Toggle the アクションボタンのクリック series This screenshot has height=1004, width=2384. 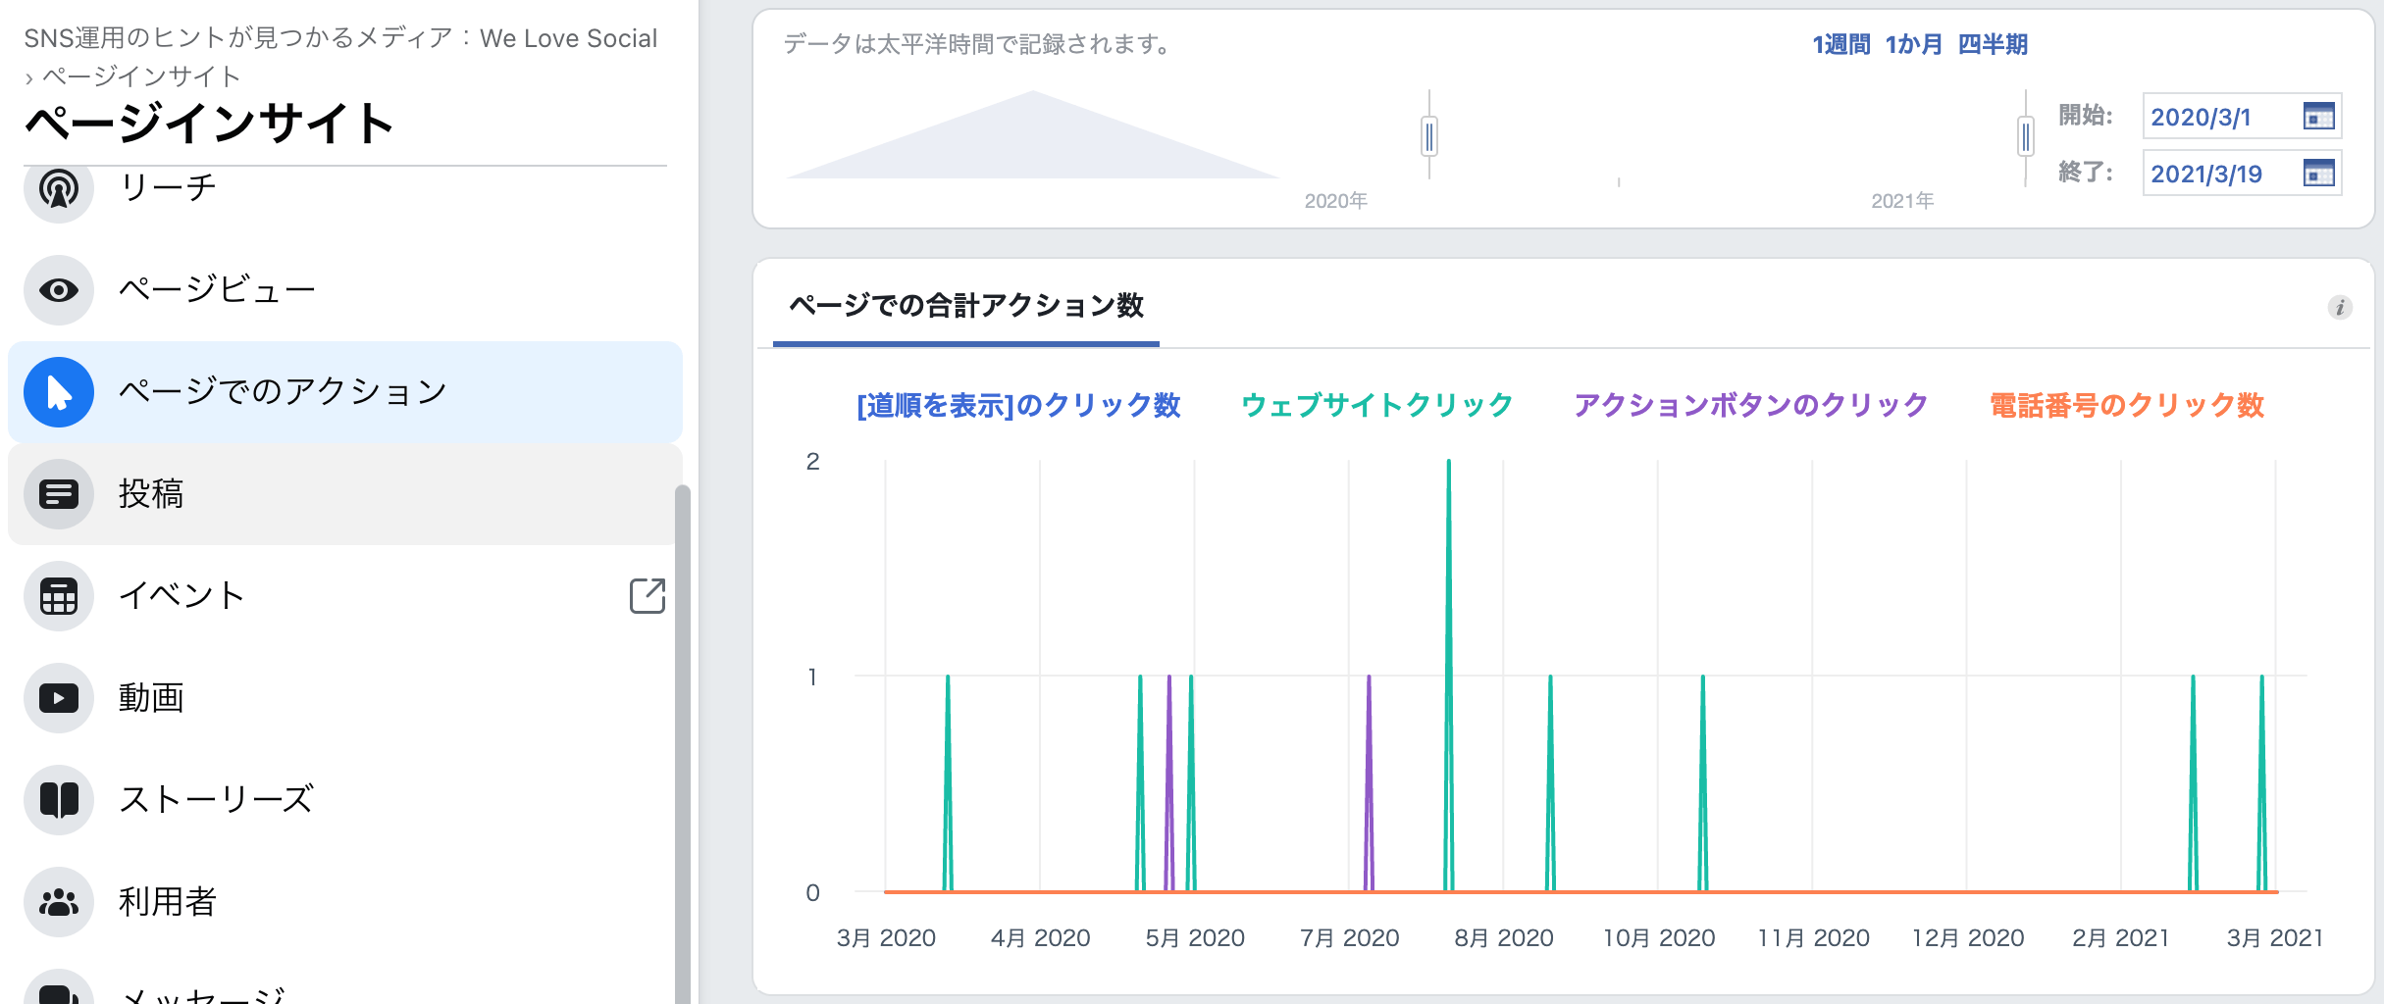[1751, 405]
